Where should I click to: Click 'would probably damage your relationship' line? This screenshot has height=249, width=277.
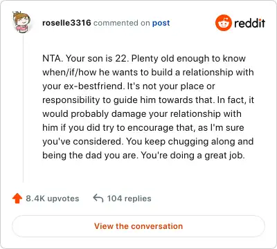pyautogui.click(x=142, y=114)
